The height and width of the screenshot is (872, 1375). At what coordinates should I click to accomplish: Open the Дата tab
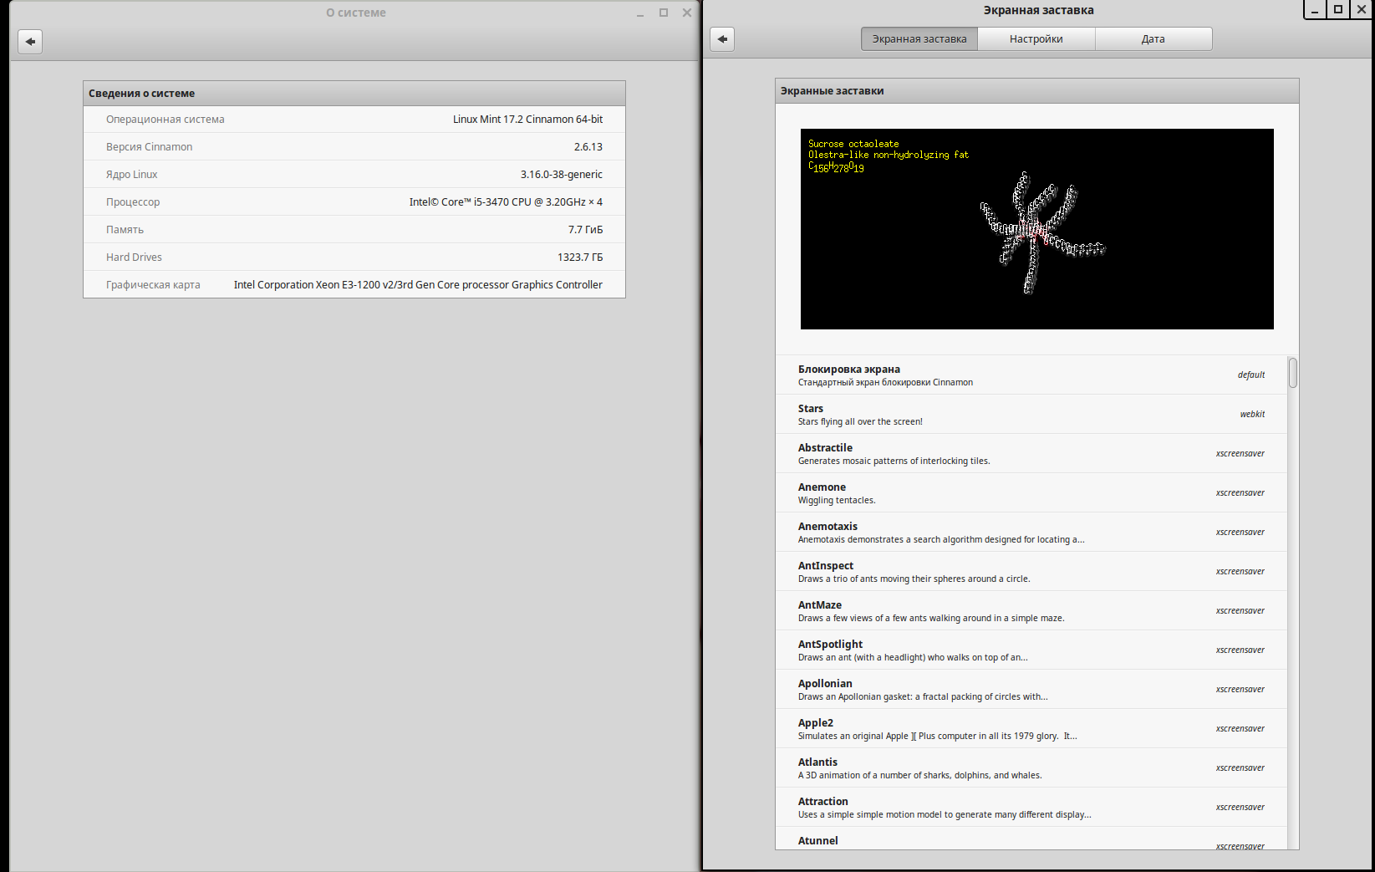[1153, 39]
